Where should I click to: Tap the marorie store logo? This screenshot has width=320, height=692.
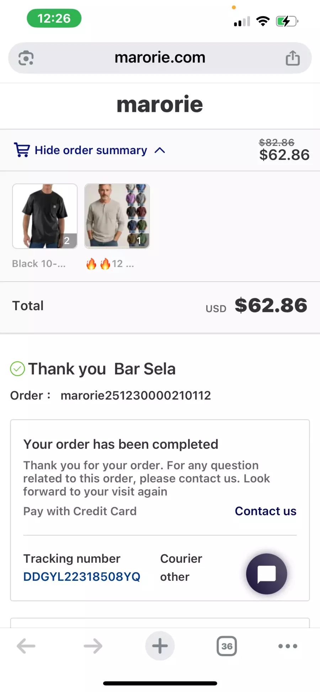coord(160,104)
